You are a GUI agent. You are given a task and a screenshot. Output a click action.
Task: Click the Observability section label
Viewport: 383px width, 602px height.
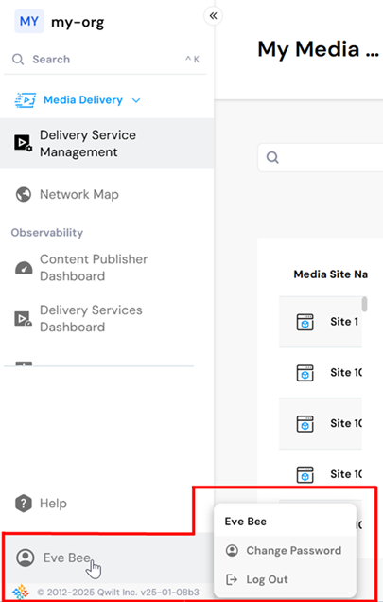coord(47,233)
